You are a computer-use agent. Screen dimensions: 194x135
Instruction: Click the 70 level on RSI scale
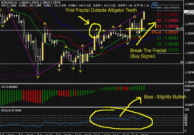point(186,115)
